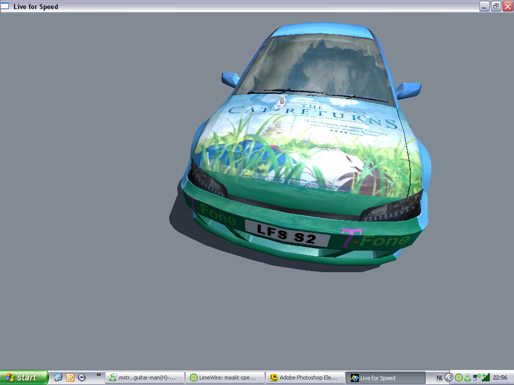Open the orange clock icon in quick launch
514x385 pixels.
pyautogui.click(x=70, y=377)
